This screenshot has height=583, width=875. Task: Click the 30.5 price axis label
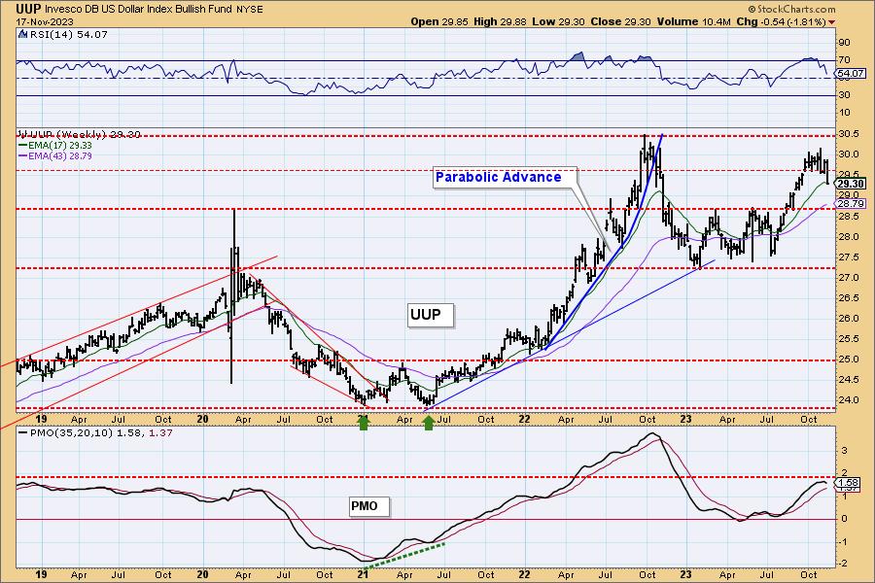click(x=847, y=134)
